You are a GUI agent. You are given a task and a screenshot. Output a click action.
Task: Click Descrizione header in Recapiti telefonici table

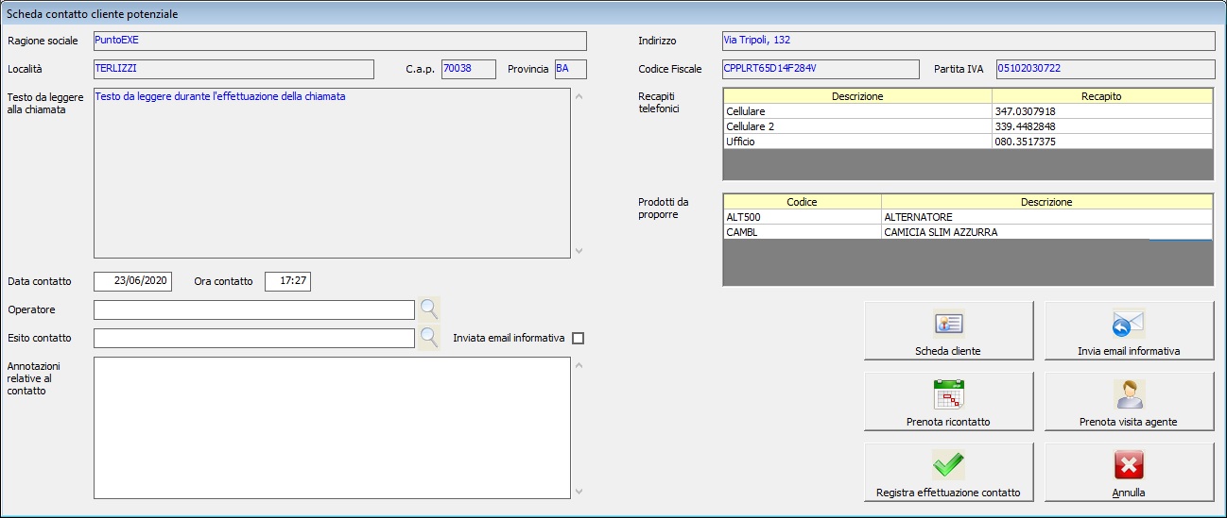(x=857, y=96)
